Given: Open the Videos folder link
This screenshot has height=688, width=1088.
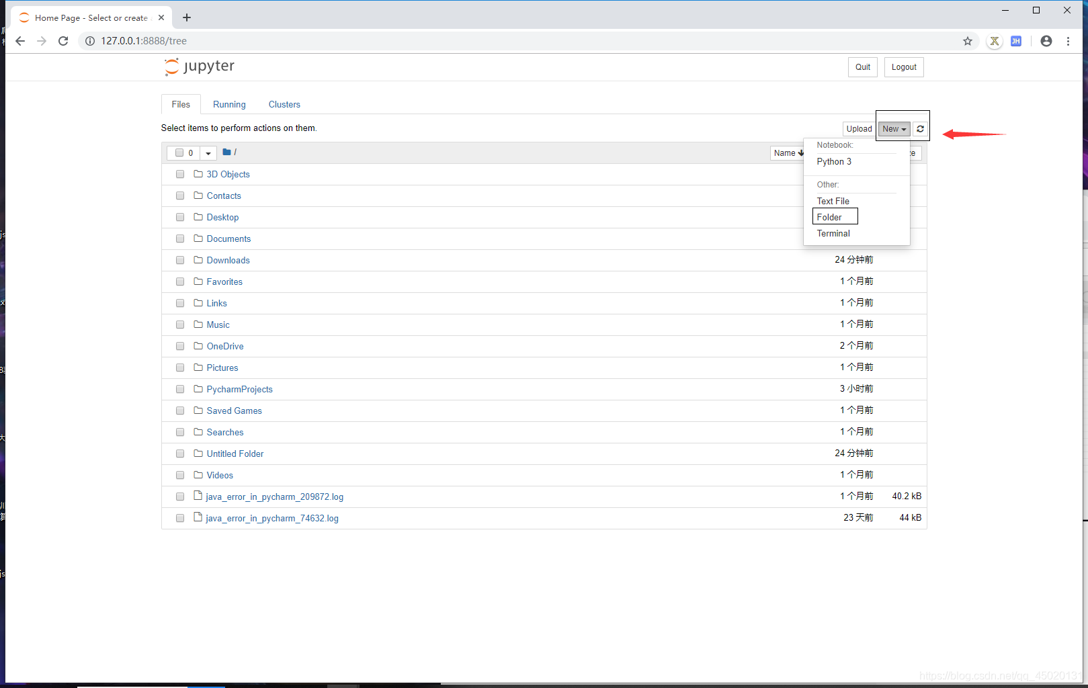Looking at the screenshot, I should 220,475.
